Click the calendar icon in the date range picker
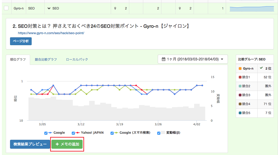The width and height of the screenshot is (278, 155). point(164,59)
